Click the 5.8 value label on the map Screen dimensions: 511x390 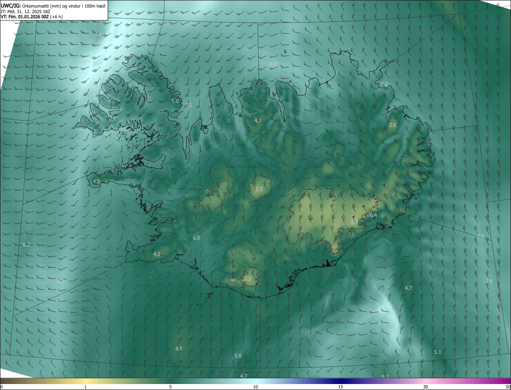238,356
